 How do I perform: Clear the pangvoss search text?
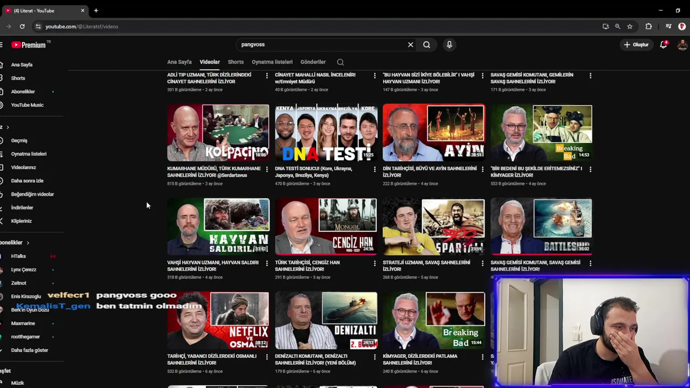(410, 45)
